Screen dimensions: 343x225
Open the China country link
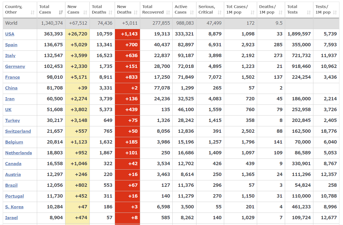click(x=11, y=88)
